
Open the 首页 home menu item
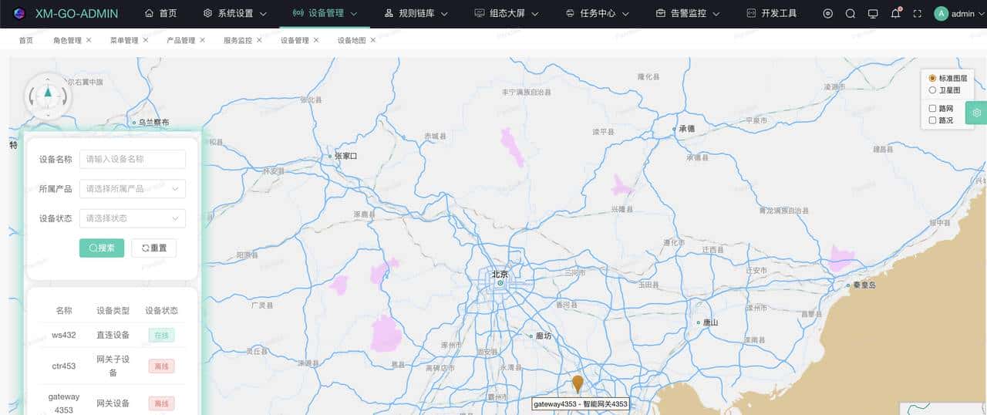point(160,13)
